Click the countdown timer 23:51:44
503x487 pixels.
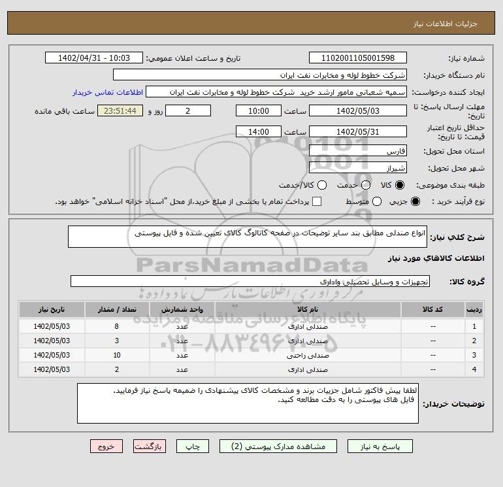pos(120,110)
